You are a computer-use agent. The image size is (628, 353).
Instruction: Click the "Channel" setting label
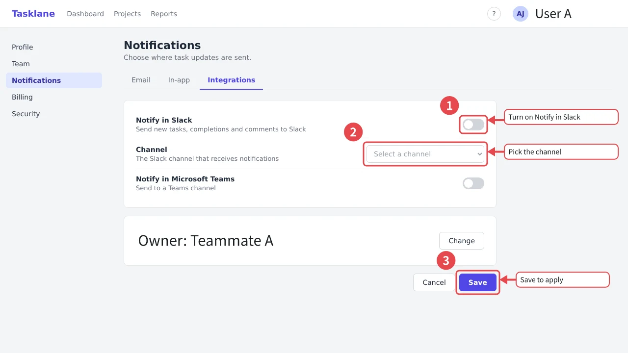[x=152, y=150]
